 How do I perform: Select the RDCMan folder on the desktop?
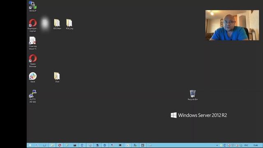57,24
